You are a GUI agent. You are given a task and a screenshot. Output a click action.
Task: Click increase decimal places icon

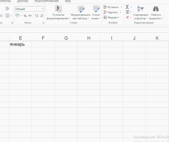[x=37, y=16]
